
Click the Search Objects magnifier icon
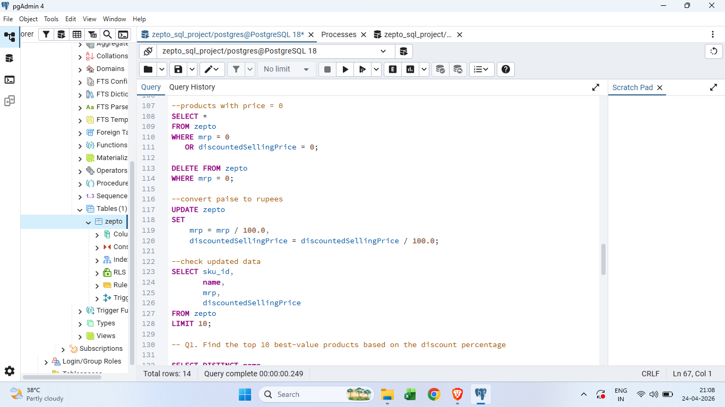(x=107, y=34)
